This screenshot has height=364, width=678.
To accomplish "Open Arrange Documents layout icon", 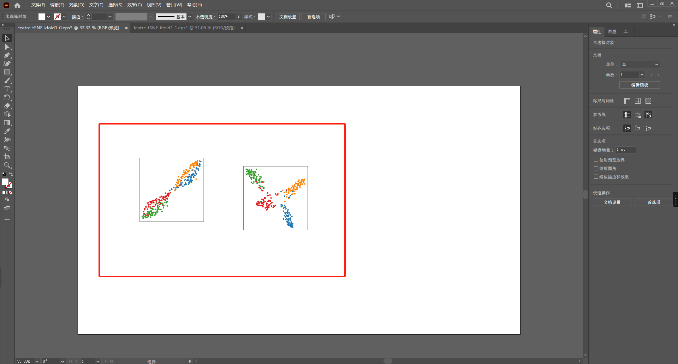I will (628, 5).
